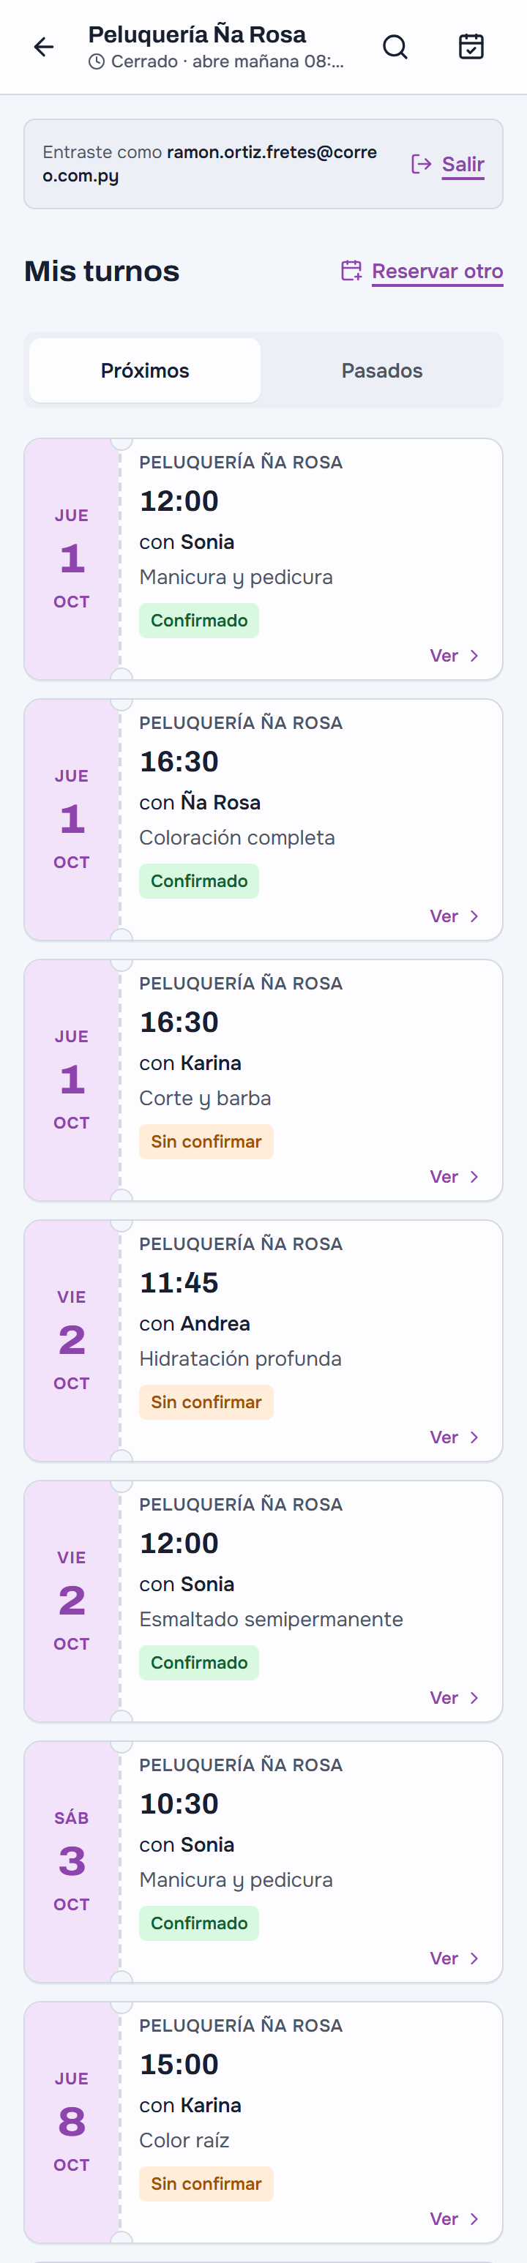Click the Reservar otro link

point(438,272)
